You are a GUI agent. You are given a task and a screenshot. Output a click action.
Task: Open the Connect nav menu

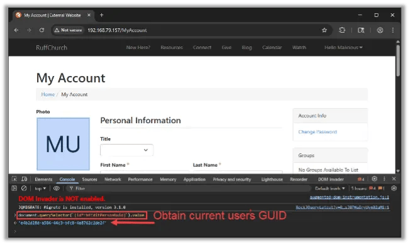(x=202, y=48)
